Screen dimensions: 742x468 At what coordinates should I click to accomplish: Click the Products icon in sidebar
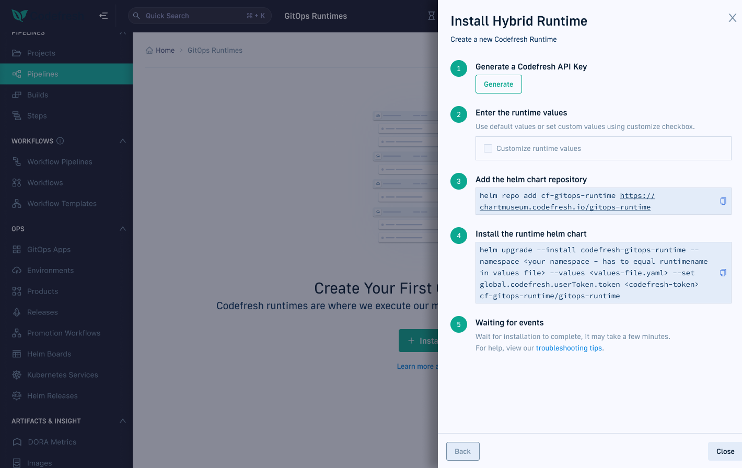(17, 291)
